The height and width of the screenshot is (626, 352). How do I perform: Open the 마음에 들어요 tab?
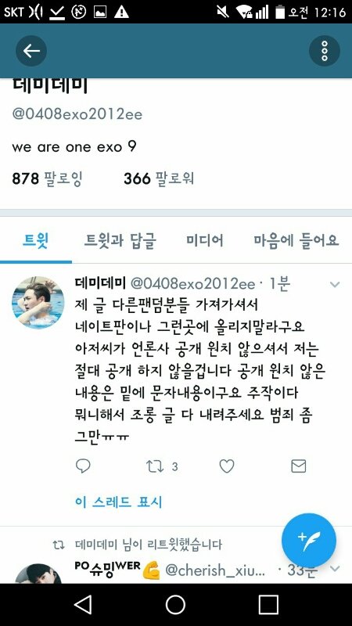(296, 240)
